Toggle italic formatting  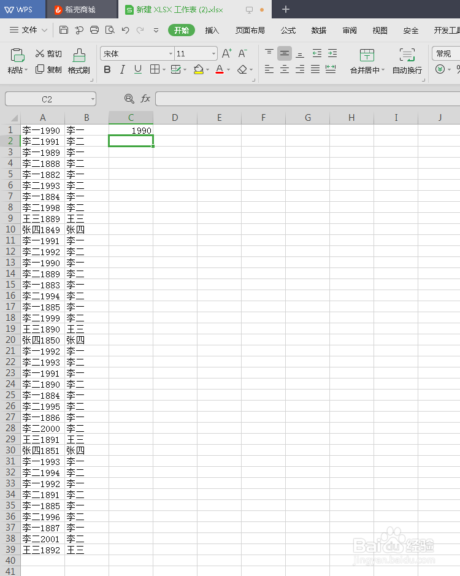pyautogui.click(x=123, y=69)
